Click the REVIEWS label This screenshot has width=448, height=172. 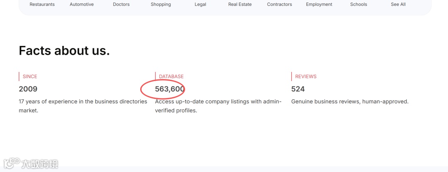[x=306, y=76]
